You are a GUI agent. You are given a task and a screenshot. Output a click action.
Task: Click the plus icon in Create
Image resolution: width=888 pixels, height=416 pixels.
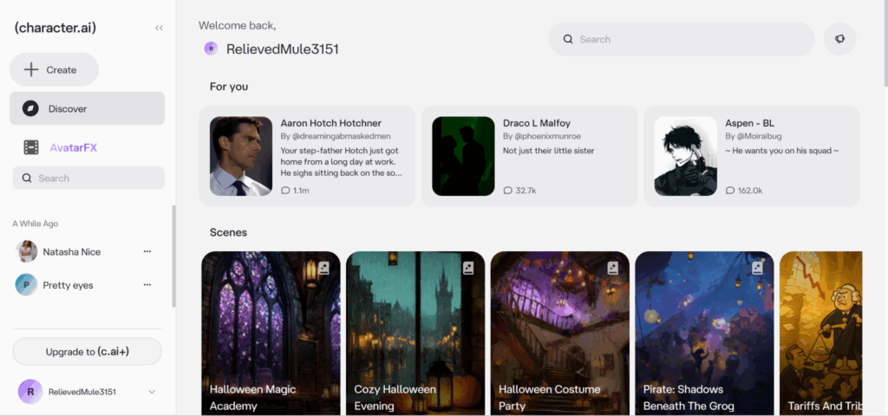click(x=31, y=70)
